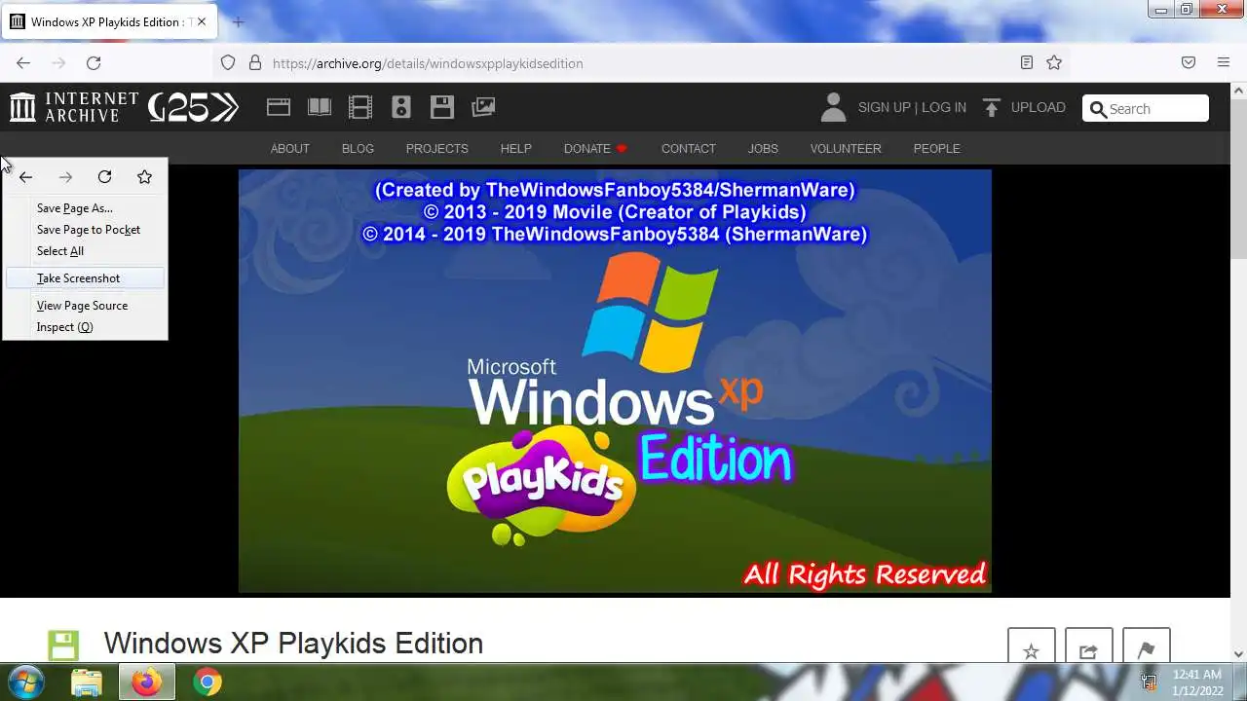Open the Web (Wayback) media icon
1247x701 pixels.
coord(279,107)
